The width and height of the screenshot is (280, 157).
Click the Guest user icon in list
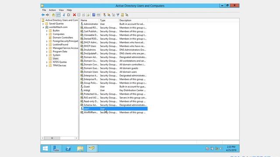[x=82, y=86]
